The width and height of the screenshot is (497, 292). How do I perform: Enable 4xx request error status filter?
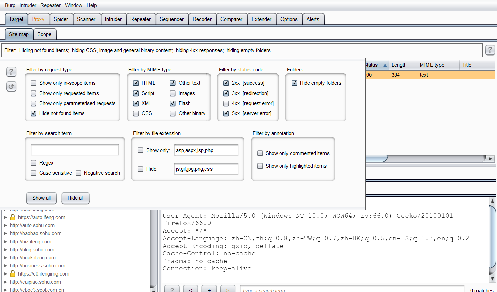coord(226,103)
